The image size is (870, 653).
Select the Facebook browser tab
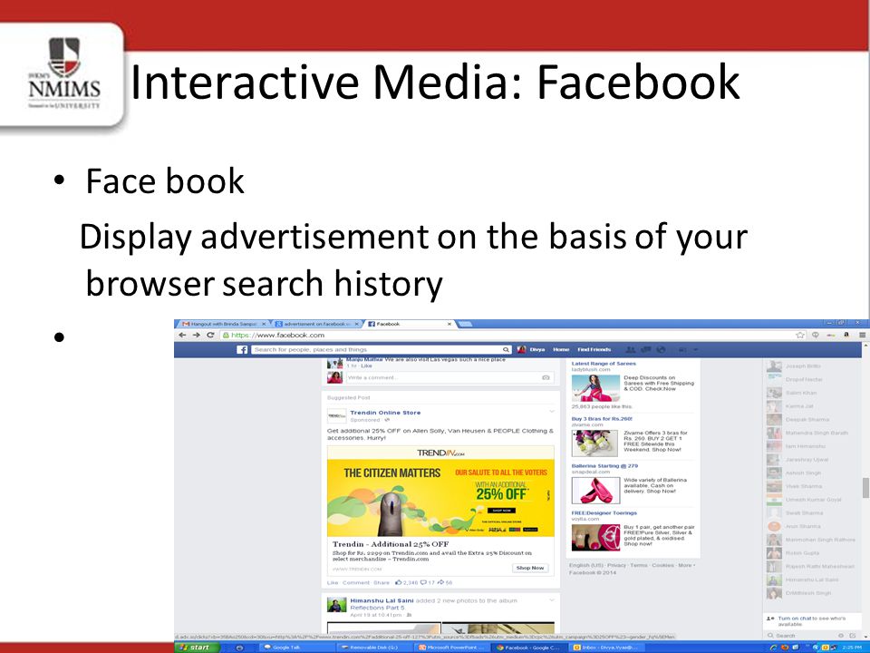tap(410, 324)
